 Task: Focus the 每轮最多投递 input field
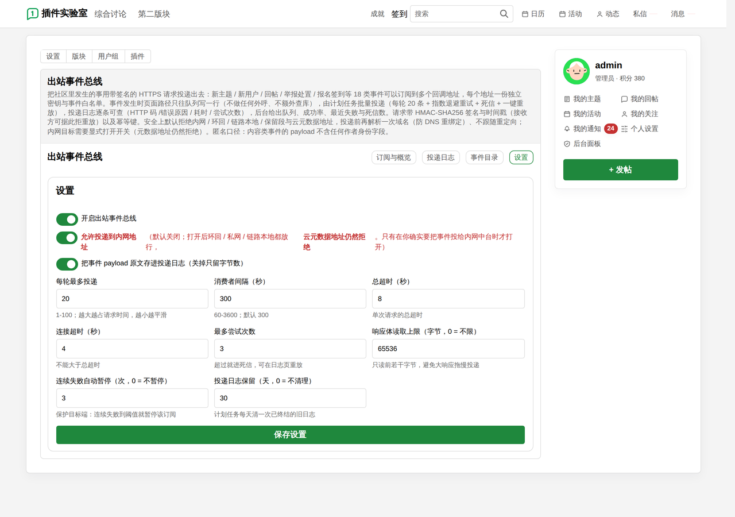tap(132, 299)
